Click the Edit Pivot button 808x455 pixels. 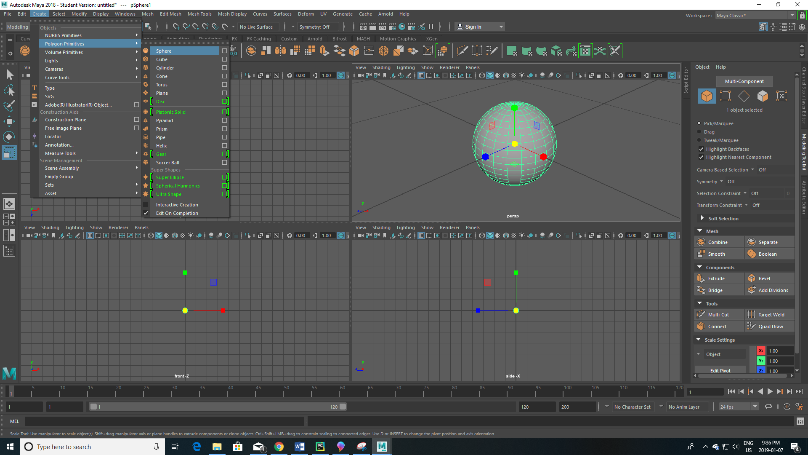click(720, 371)
